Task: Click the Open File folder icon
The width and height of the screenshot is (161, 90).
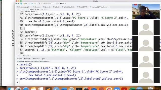Action: [x=24, y=3]
